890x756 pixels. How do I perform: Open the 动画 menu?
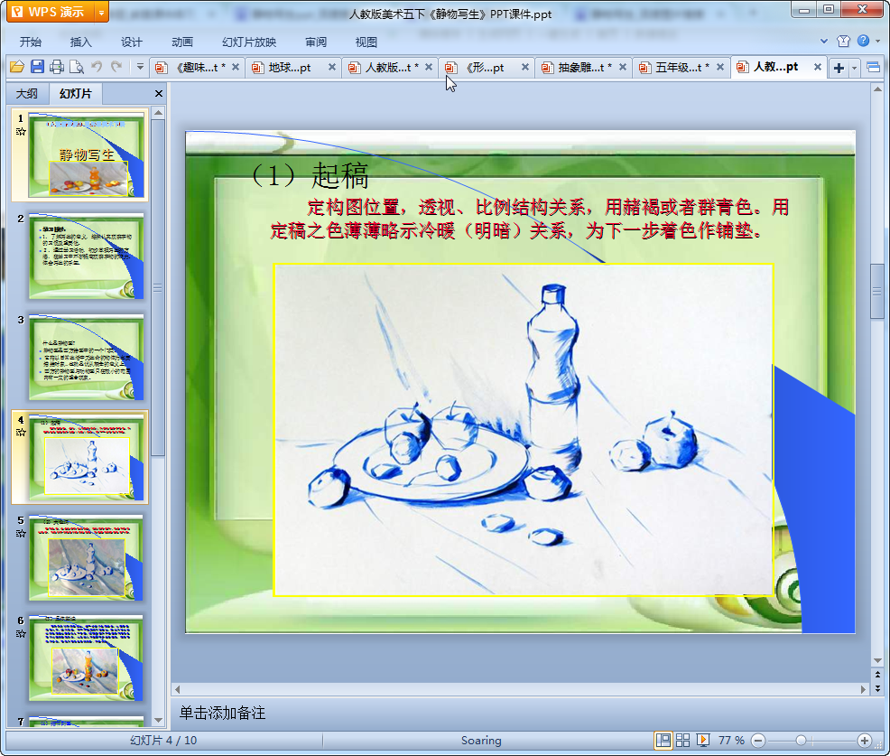point(182,42)
